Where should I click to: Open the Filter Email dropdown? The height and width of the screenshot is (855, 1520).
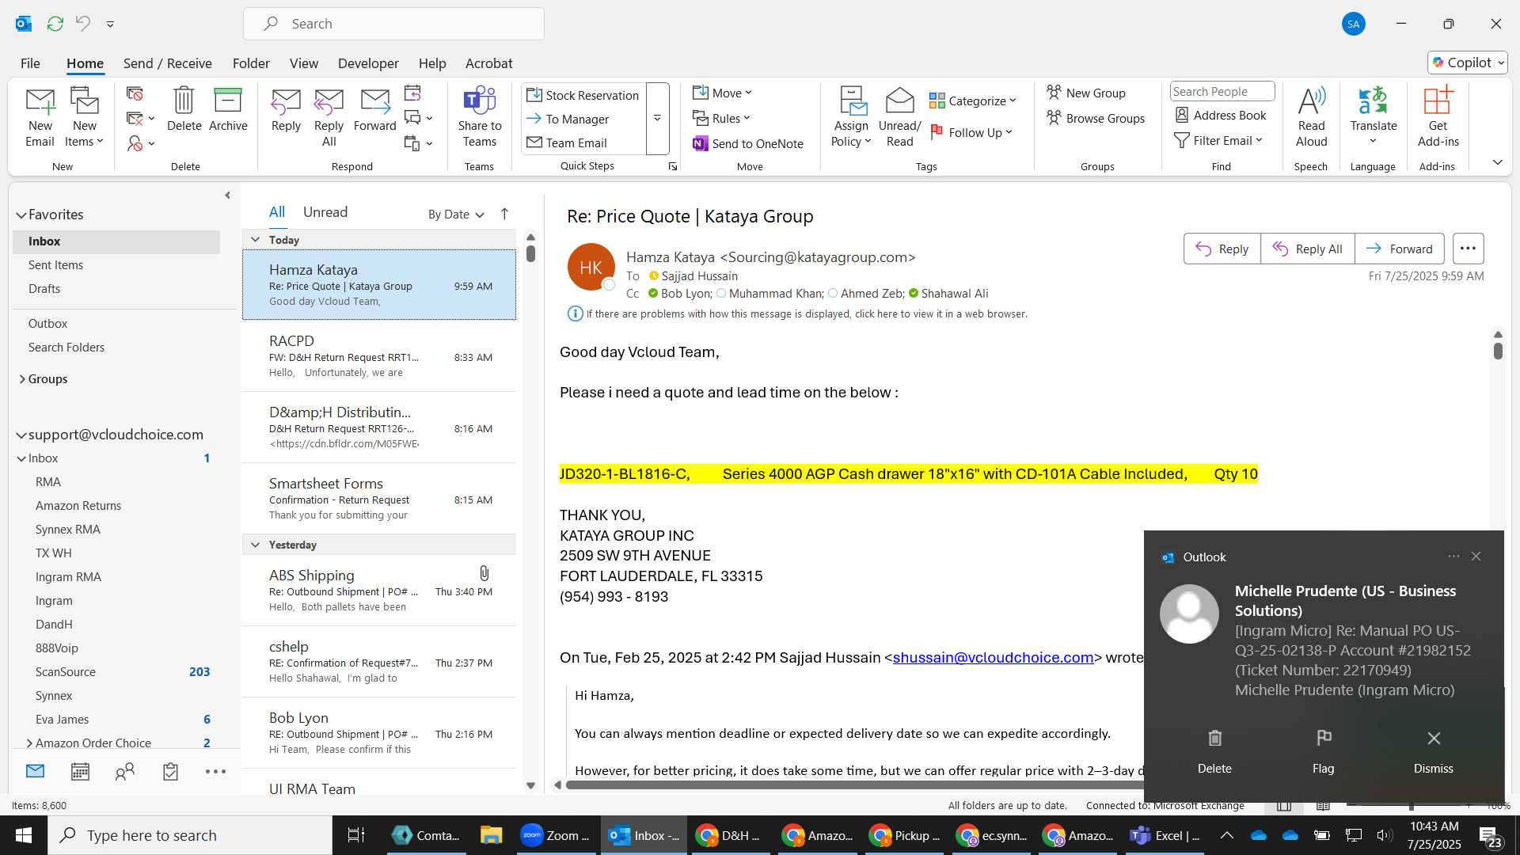click(1218, 140)
